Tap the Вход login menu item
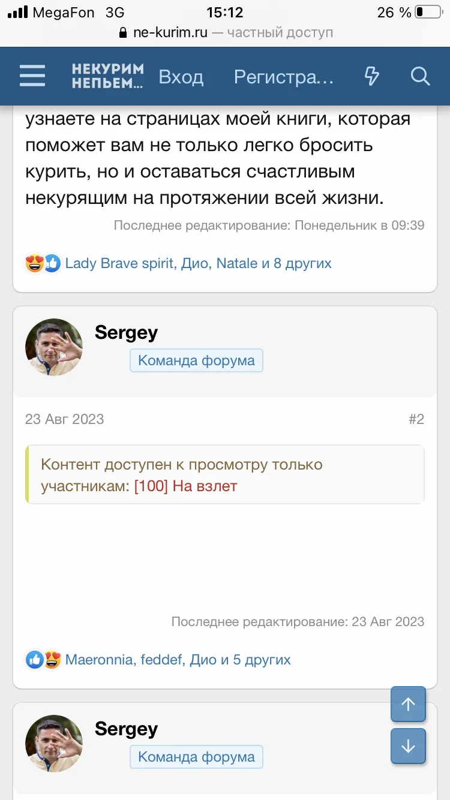Screen dimensions: 450x800 [x=181, y=77]
